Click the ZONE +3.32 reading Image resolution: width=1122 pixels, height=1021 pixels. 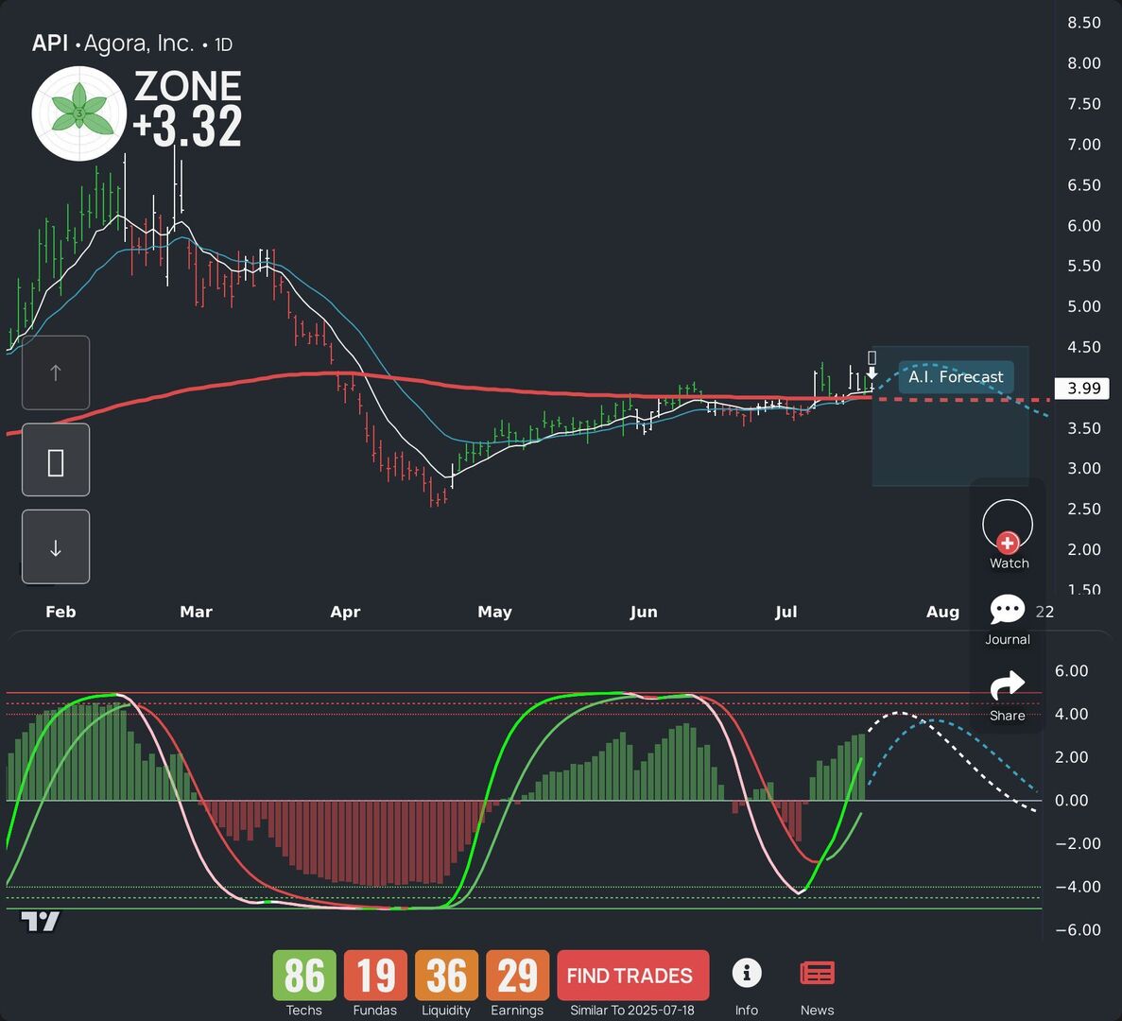187,108
